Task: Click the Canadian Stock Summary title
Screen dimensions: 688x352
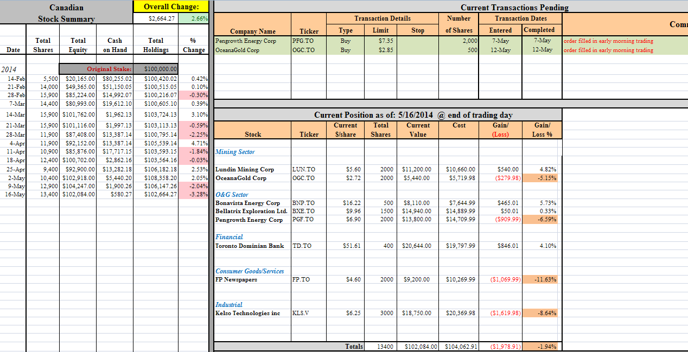Action: coord(66,13)
